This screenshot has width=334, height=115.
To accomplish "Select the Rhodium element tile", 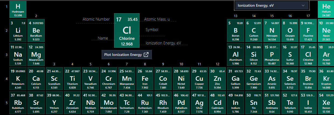I will (x=163, y=103).
